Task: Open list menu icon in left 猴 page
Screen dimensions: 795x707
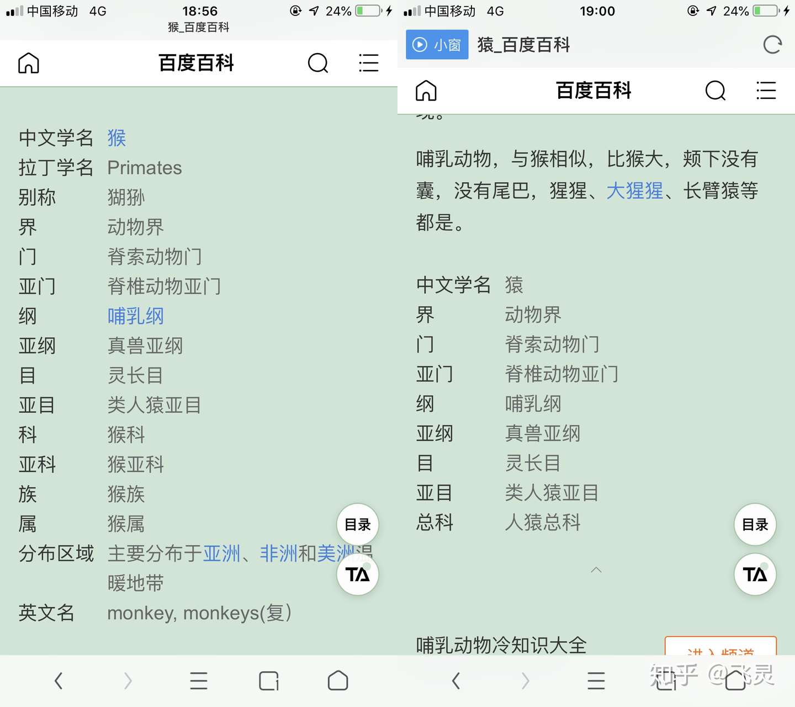Action: (x=368, y=63)
